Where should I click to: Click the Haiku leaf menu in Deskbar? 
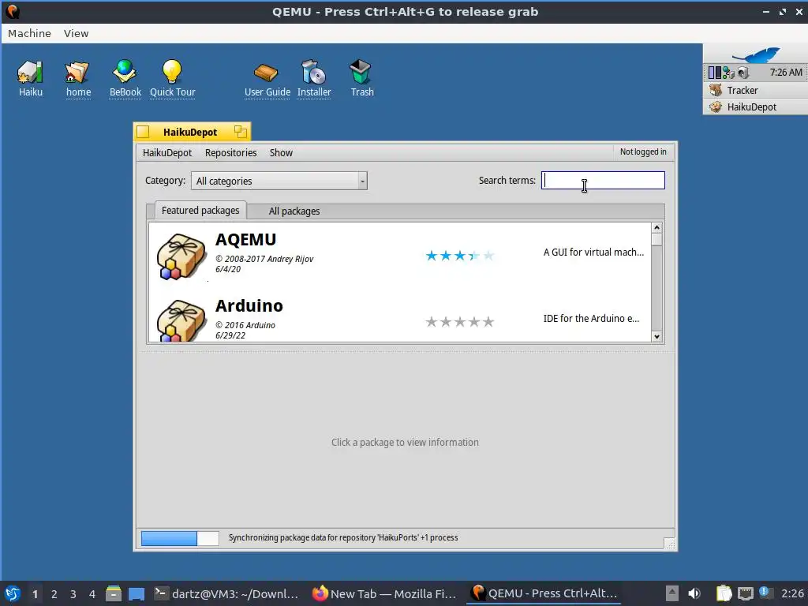point(756,54)
